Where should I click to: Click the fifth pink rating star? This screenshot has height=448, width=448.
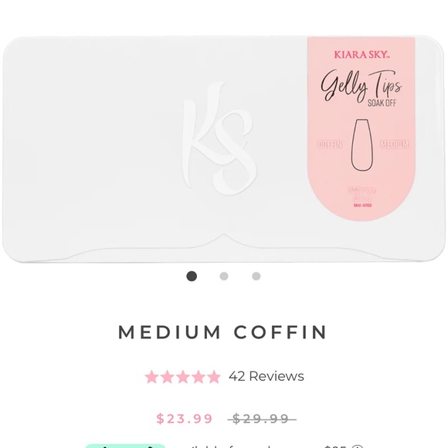point(213,377)
